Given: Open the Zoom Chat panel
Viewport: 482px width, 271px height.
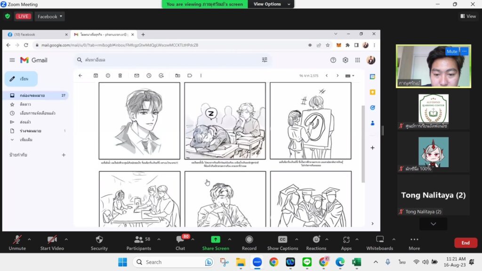Looking at the screenshot, I should (x=180, y=239).
